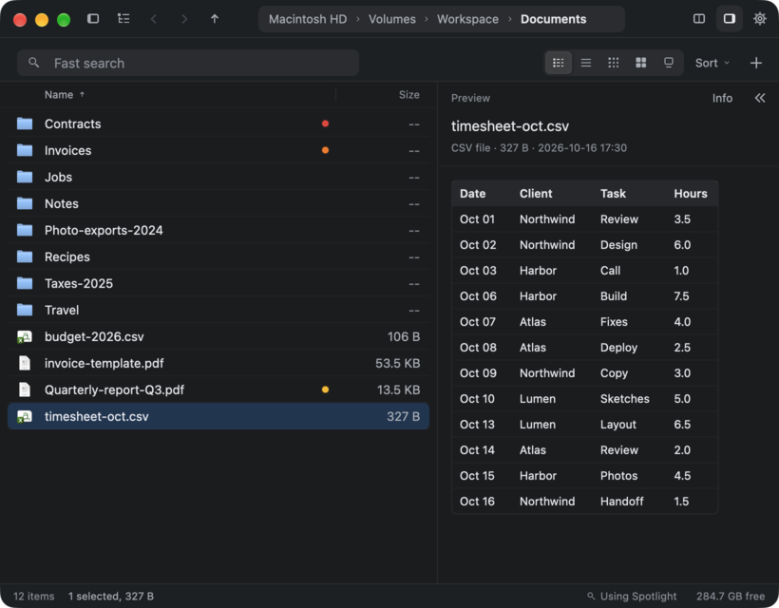Image resolution: width=779 pixels, height=608 pixels.
Task: Jump to Workspace in breadcrumb
Action: 467,19
